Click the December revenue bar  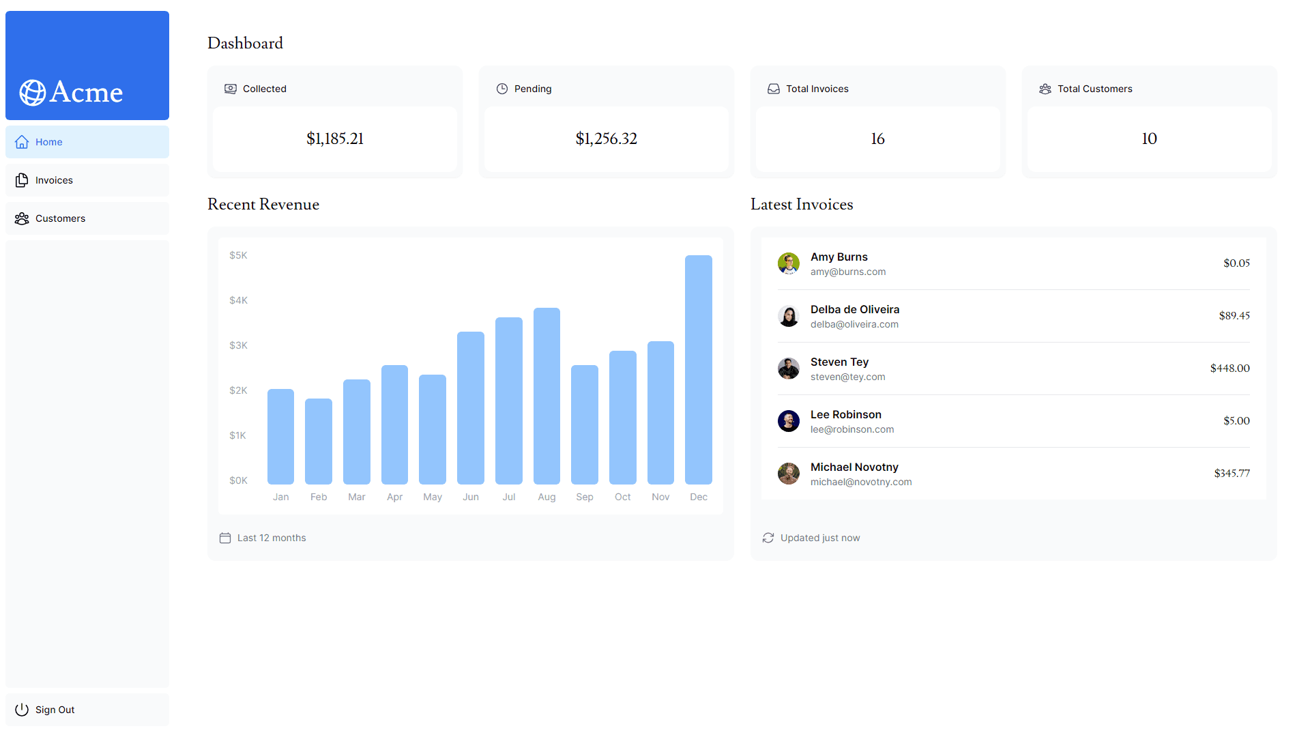698,369
